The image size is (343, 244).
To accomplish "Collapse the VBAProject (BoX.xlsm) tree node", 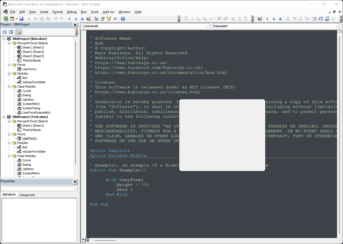I will tap(4, 39).
